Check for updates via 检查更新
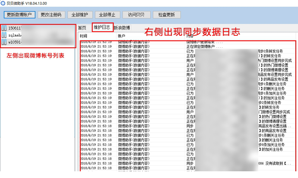This screenshot has width=298, height=178. (x=167, y=15)
